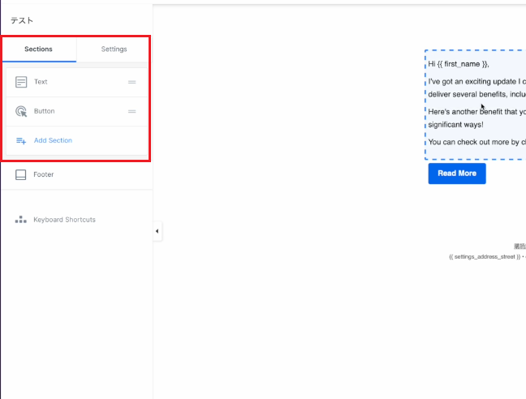Collapse the sidebar with the arrow handle
Image resolution: width=526 pixels, height=399 pixels.
coord(157,231)
